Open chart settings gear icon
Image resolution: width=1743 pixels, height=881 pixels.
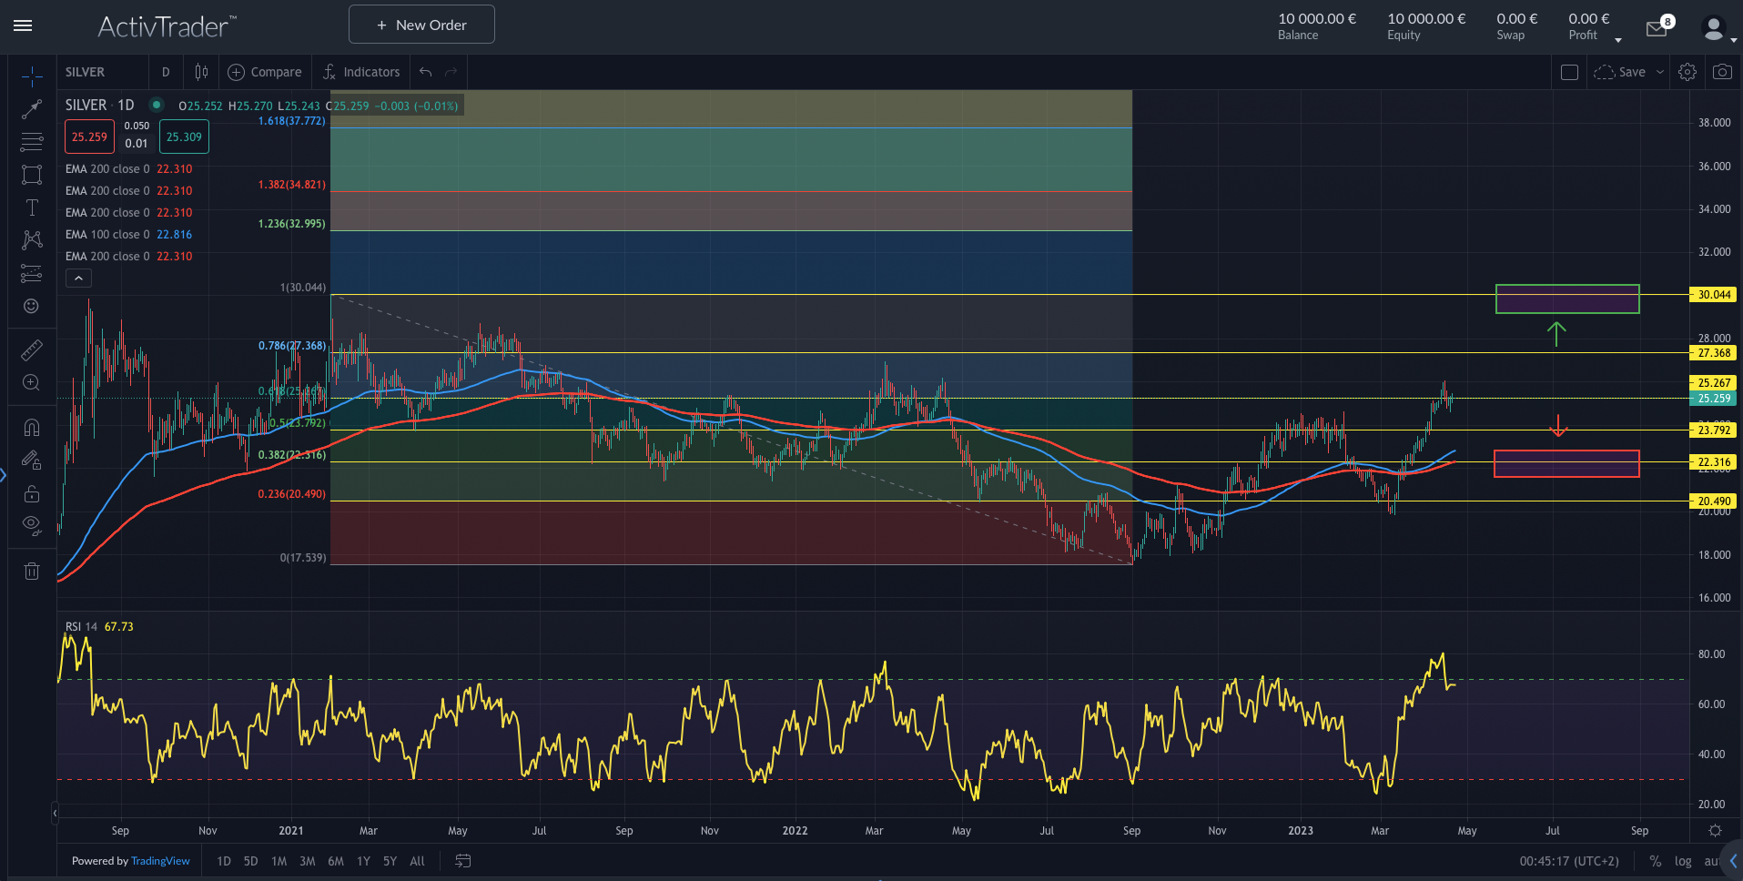1687,72
